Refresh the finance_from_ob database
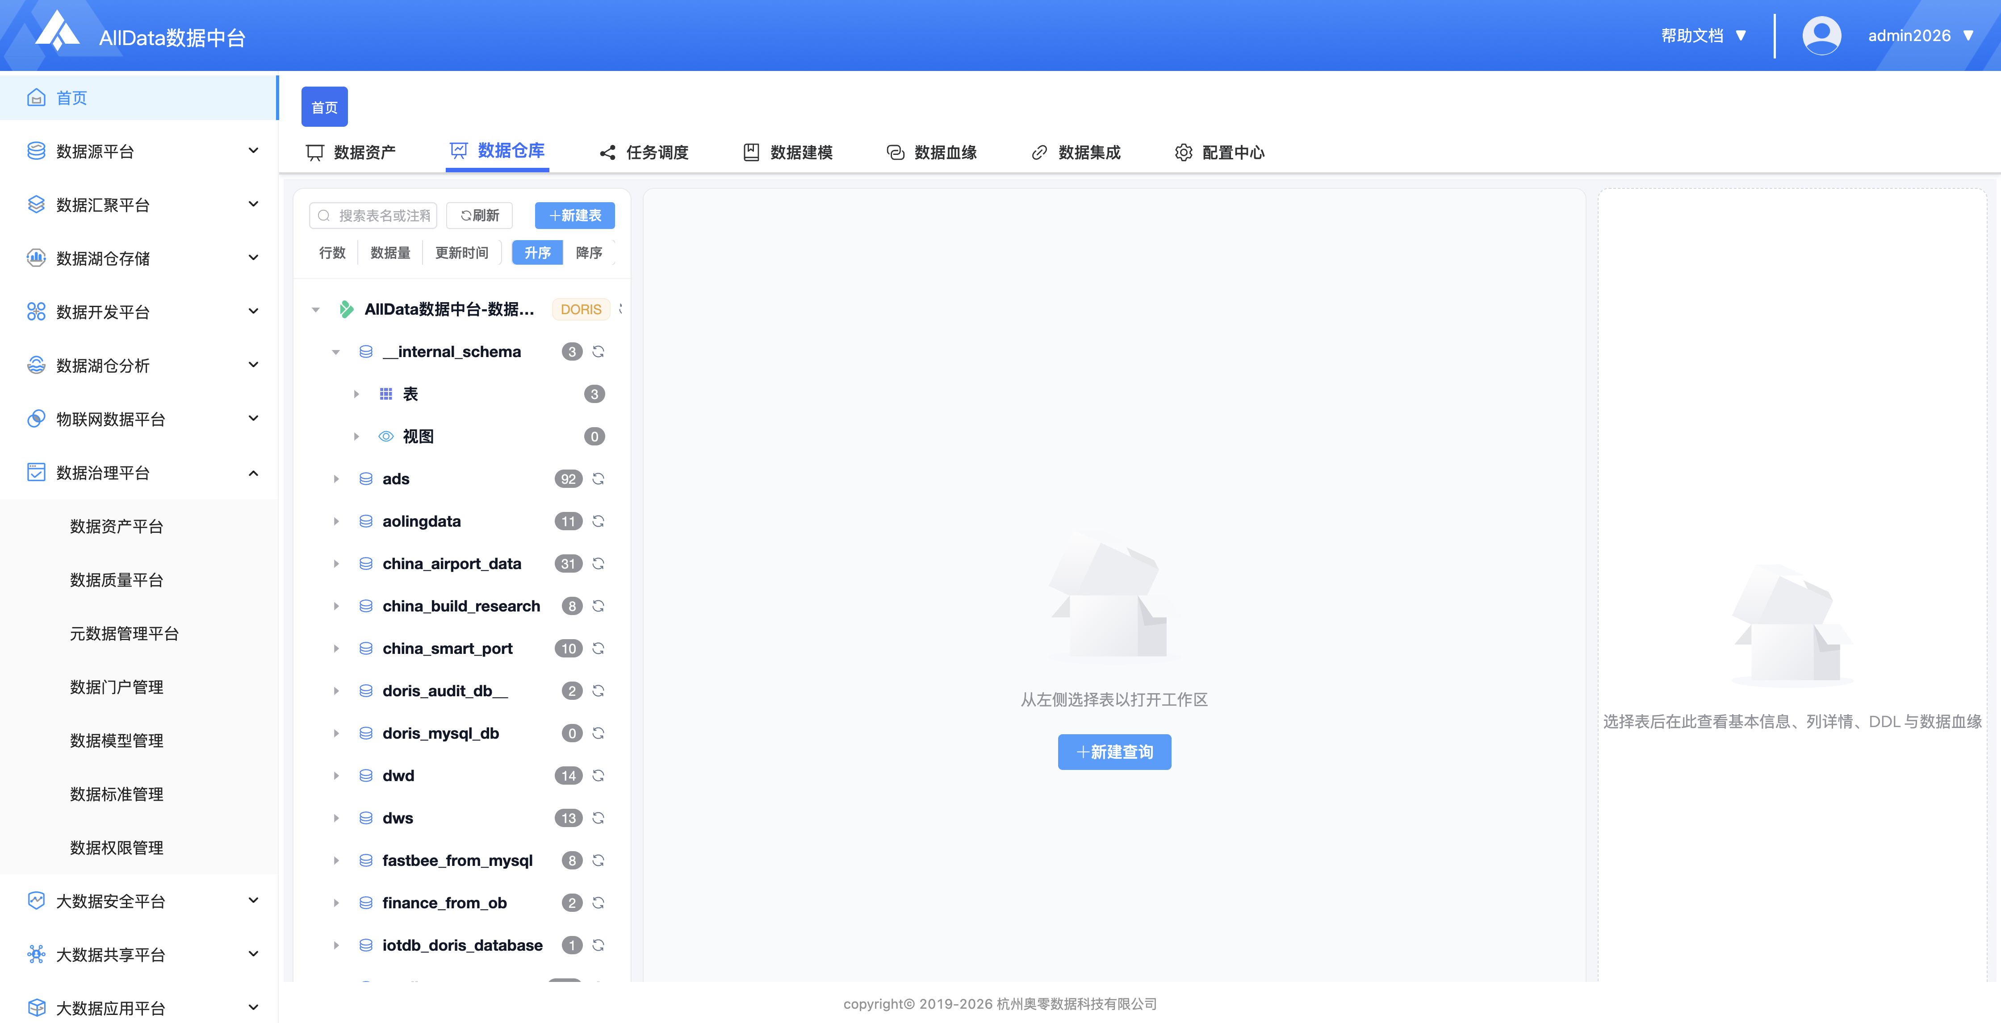This screenshot has width=2001, height=1023. (x=598, y=903)
